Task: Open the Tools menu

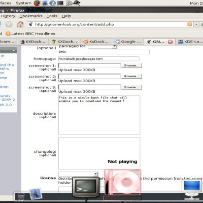Action: pyautogui.click(x=52, y=16)
